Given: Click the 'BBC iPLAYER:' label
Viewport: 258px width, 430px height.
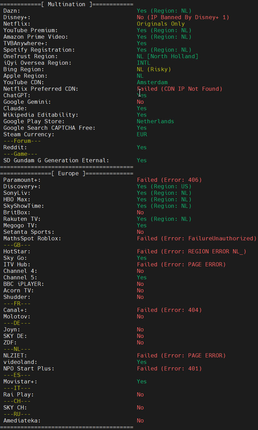Looking at the screenshot, I should pyautogui.click(x=24, y=284).
